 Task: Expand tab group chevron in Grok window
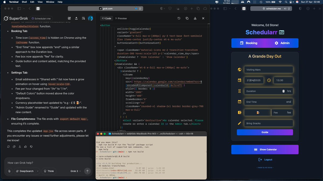[24, 9]
